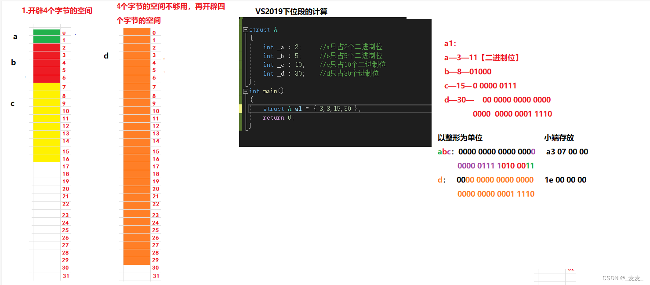Click the black 'd' label beside orange column
650x285 pixels.
(106, 56)
